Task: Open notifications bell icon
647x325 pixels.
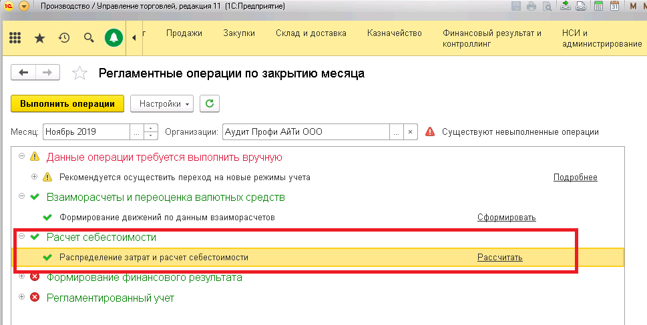Action: [115, 38]
